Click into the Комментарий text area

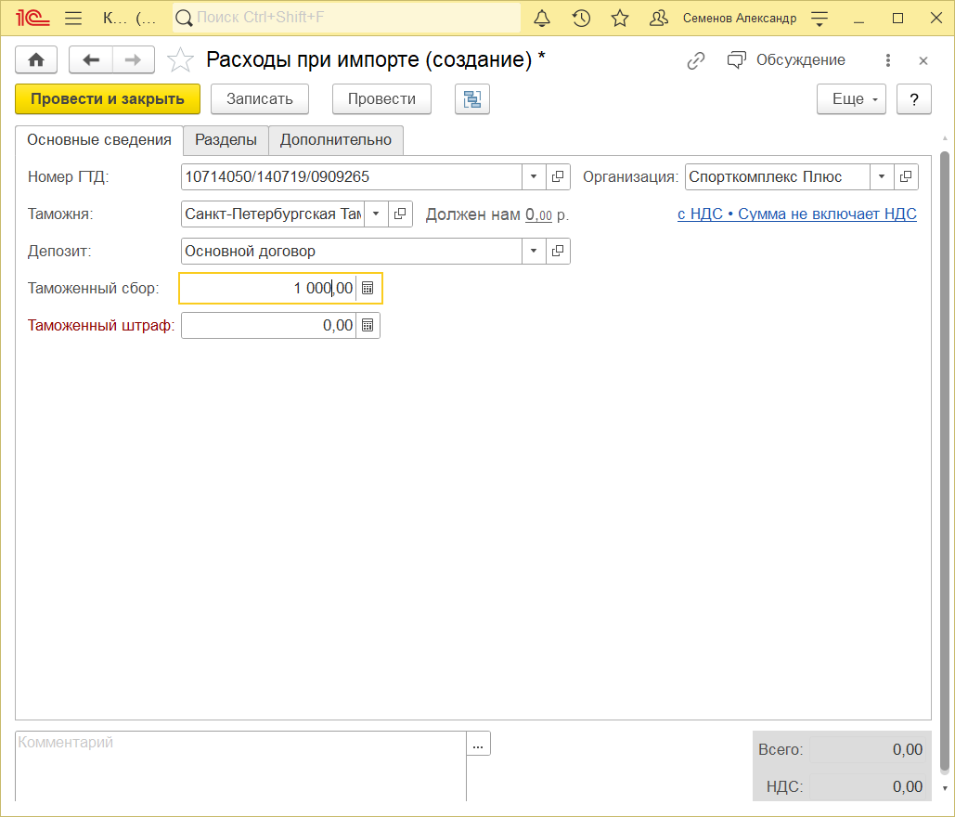[x=240, y=767]
